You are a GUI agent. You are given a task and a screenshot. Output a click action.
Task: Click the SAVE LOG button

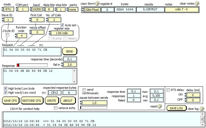tap(176, 108)
